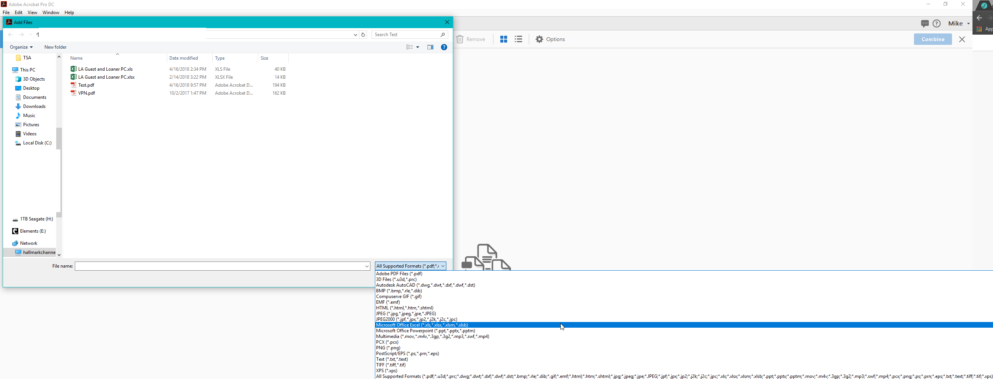Open 1TB Seagate (H:) drive

32,219
